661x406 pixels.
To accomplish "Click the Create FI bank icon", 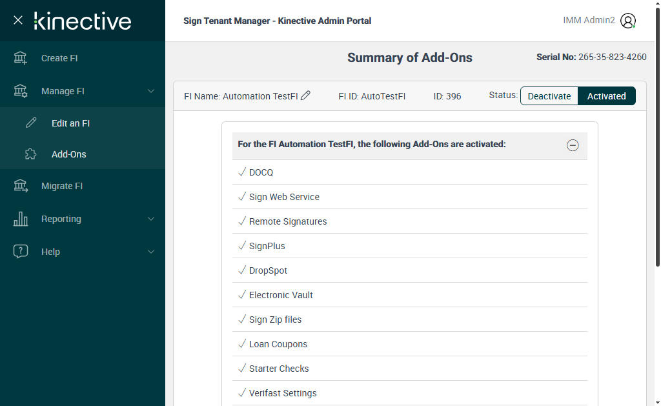I will tap(21, 58).
